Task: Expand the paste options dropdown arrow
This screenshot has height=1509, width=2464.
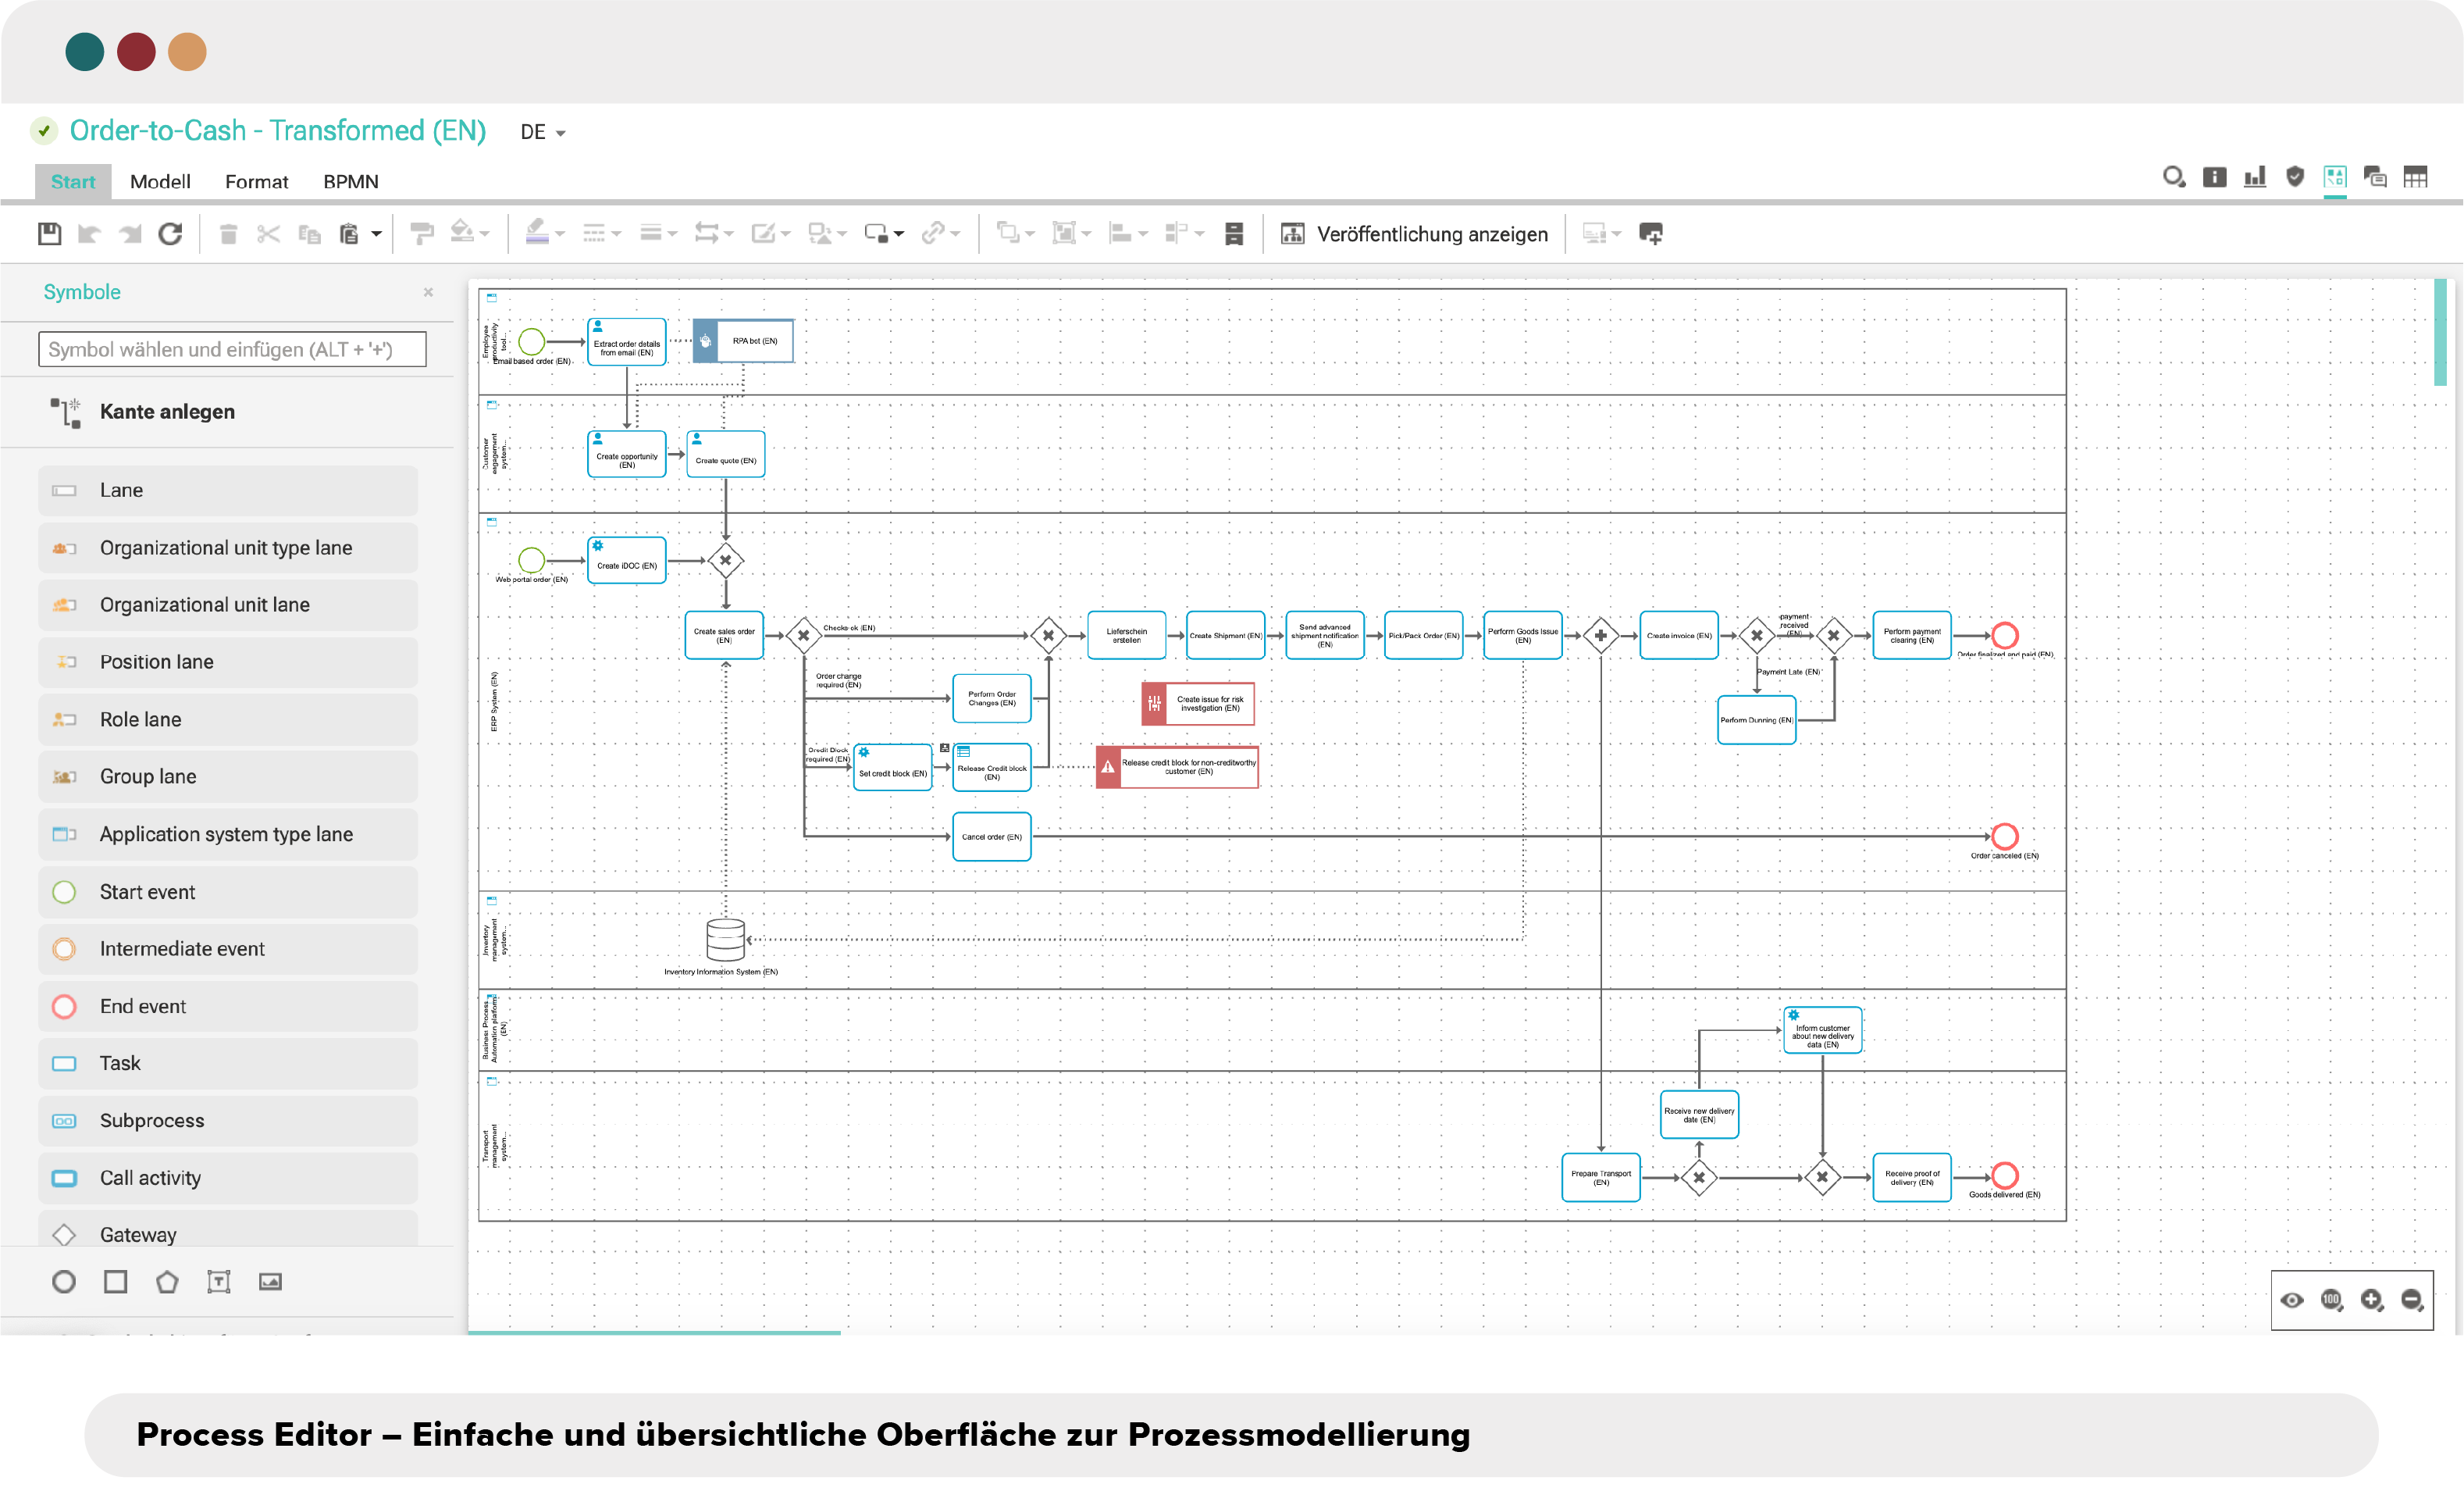Action: coord(376,234)
